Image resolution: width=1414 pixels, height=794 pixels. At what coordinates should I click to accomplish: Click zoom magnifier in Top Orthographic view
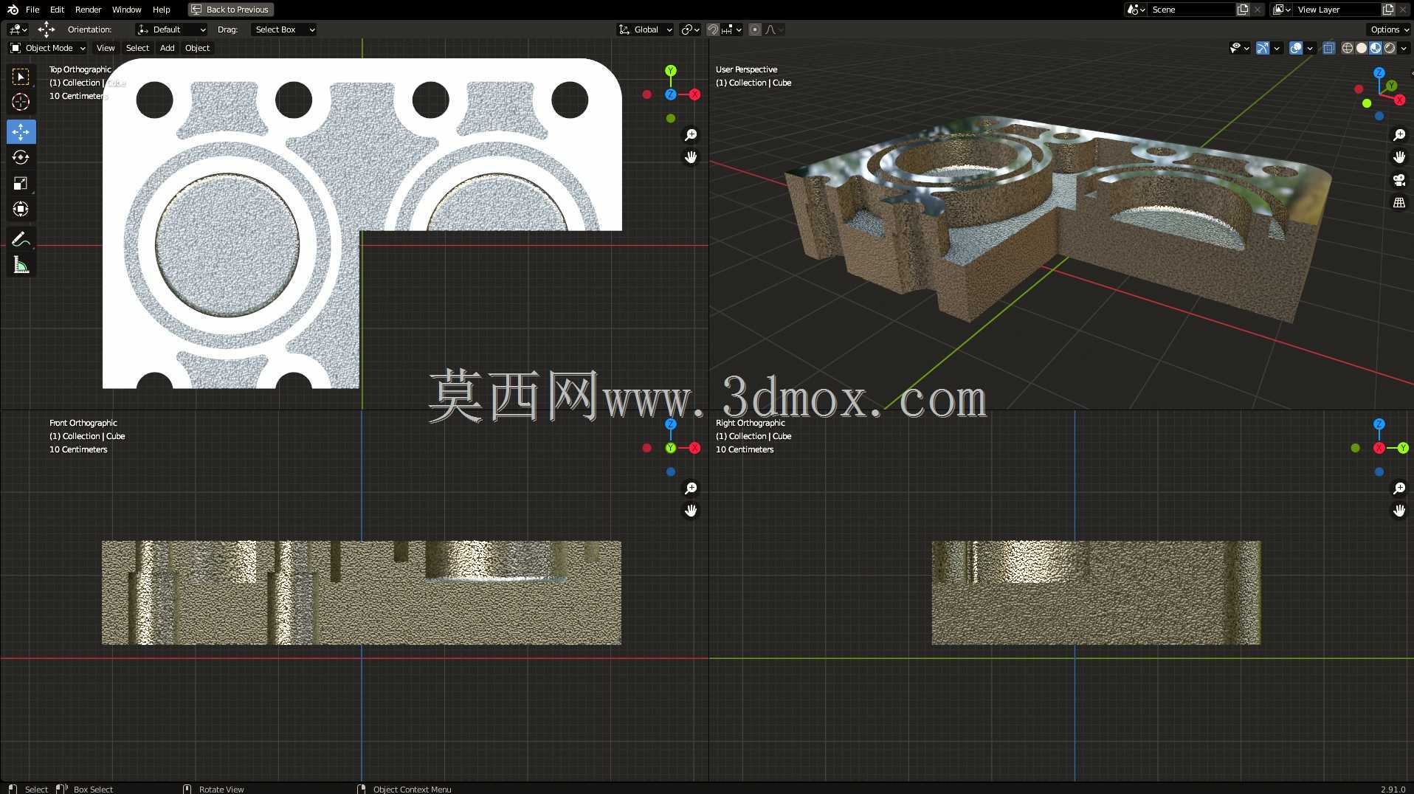691,134
